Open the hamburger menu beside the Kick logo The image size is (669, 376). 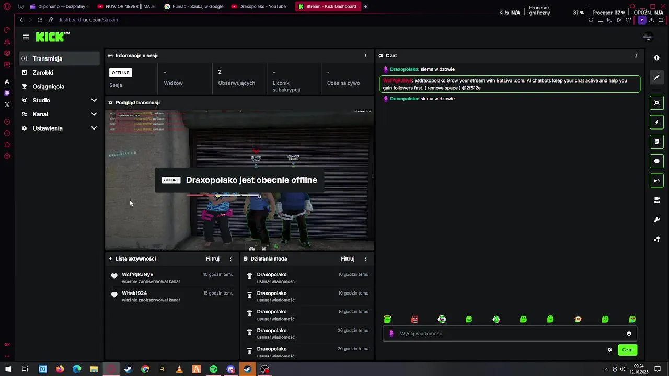[x=26, y=37]
